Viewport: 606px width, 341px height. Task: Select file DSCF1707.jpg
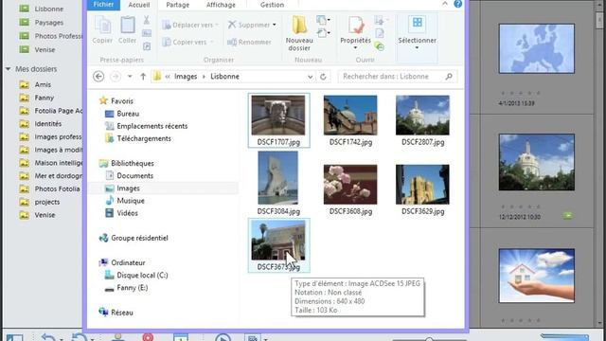tap(278, 120)
